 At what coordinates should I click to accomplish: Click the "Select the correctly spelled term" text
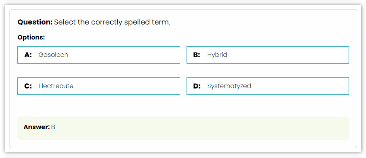112,23
